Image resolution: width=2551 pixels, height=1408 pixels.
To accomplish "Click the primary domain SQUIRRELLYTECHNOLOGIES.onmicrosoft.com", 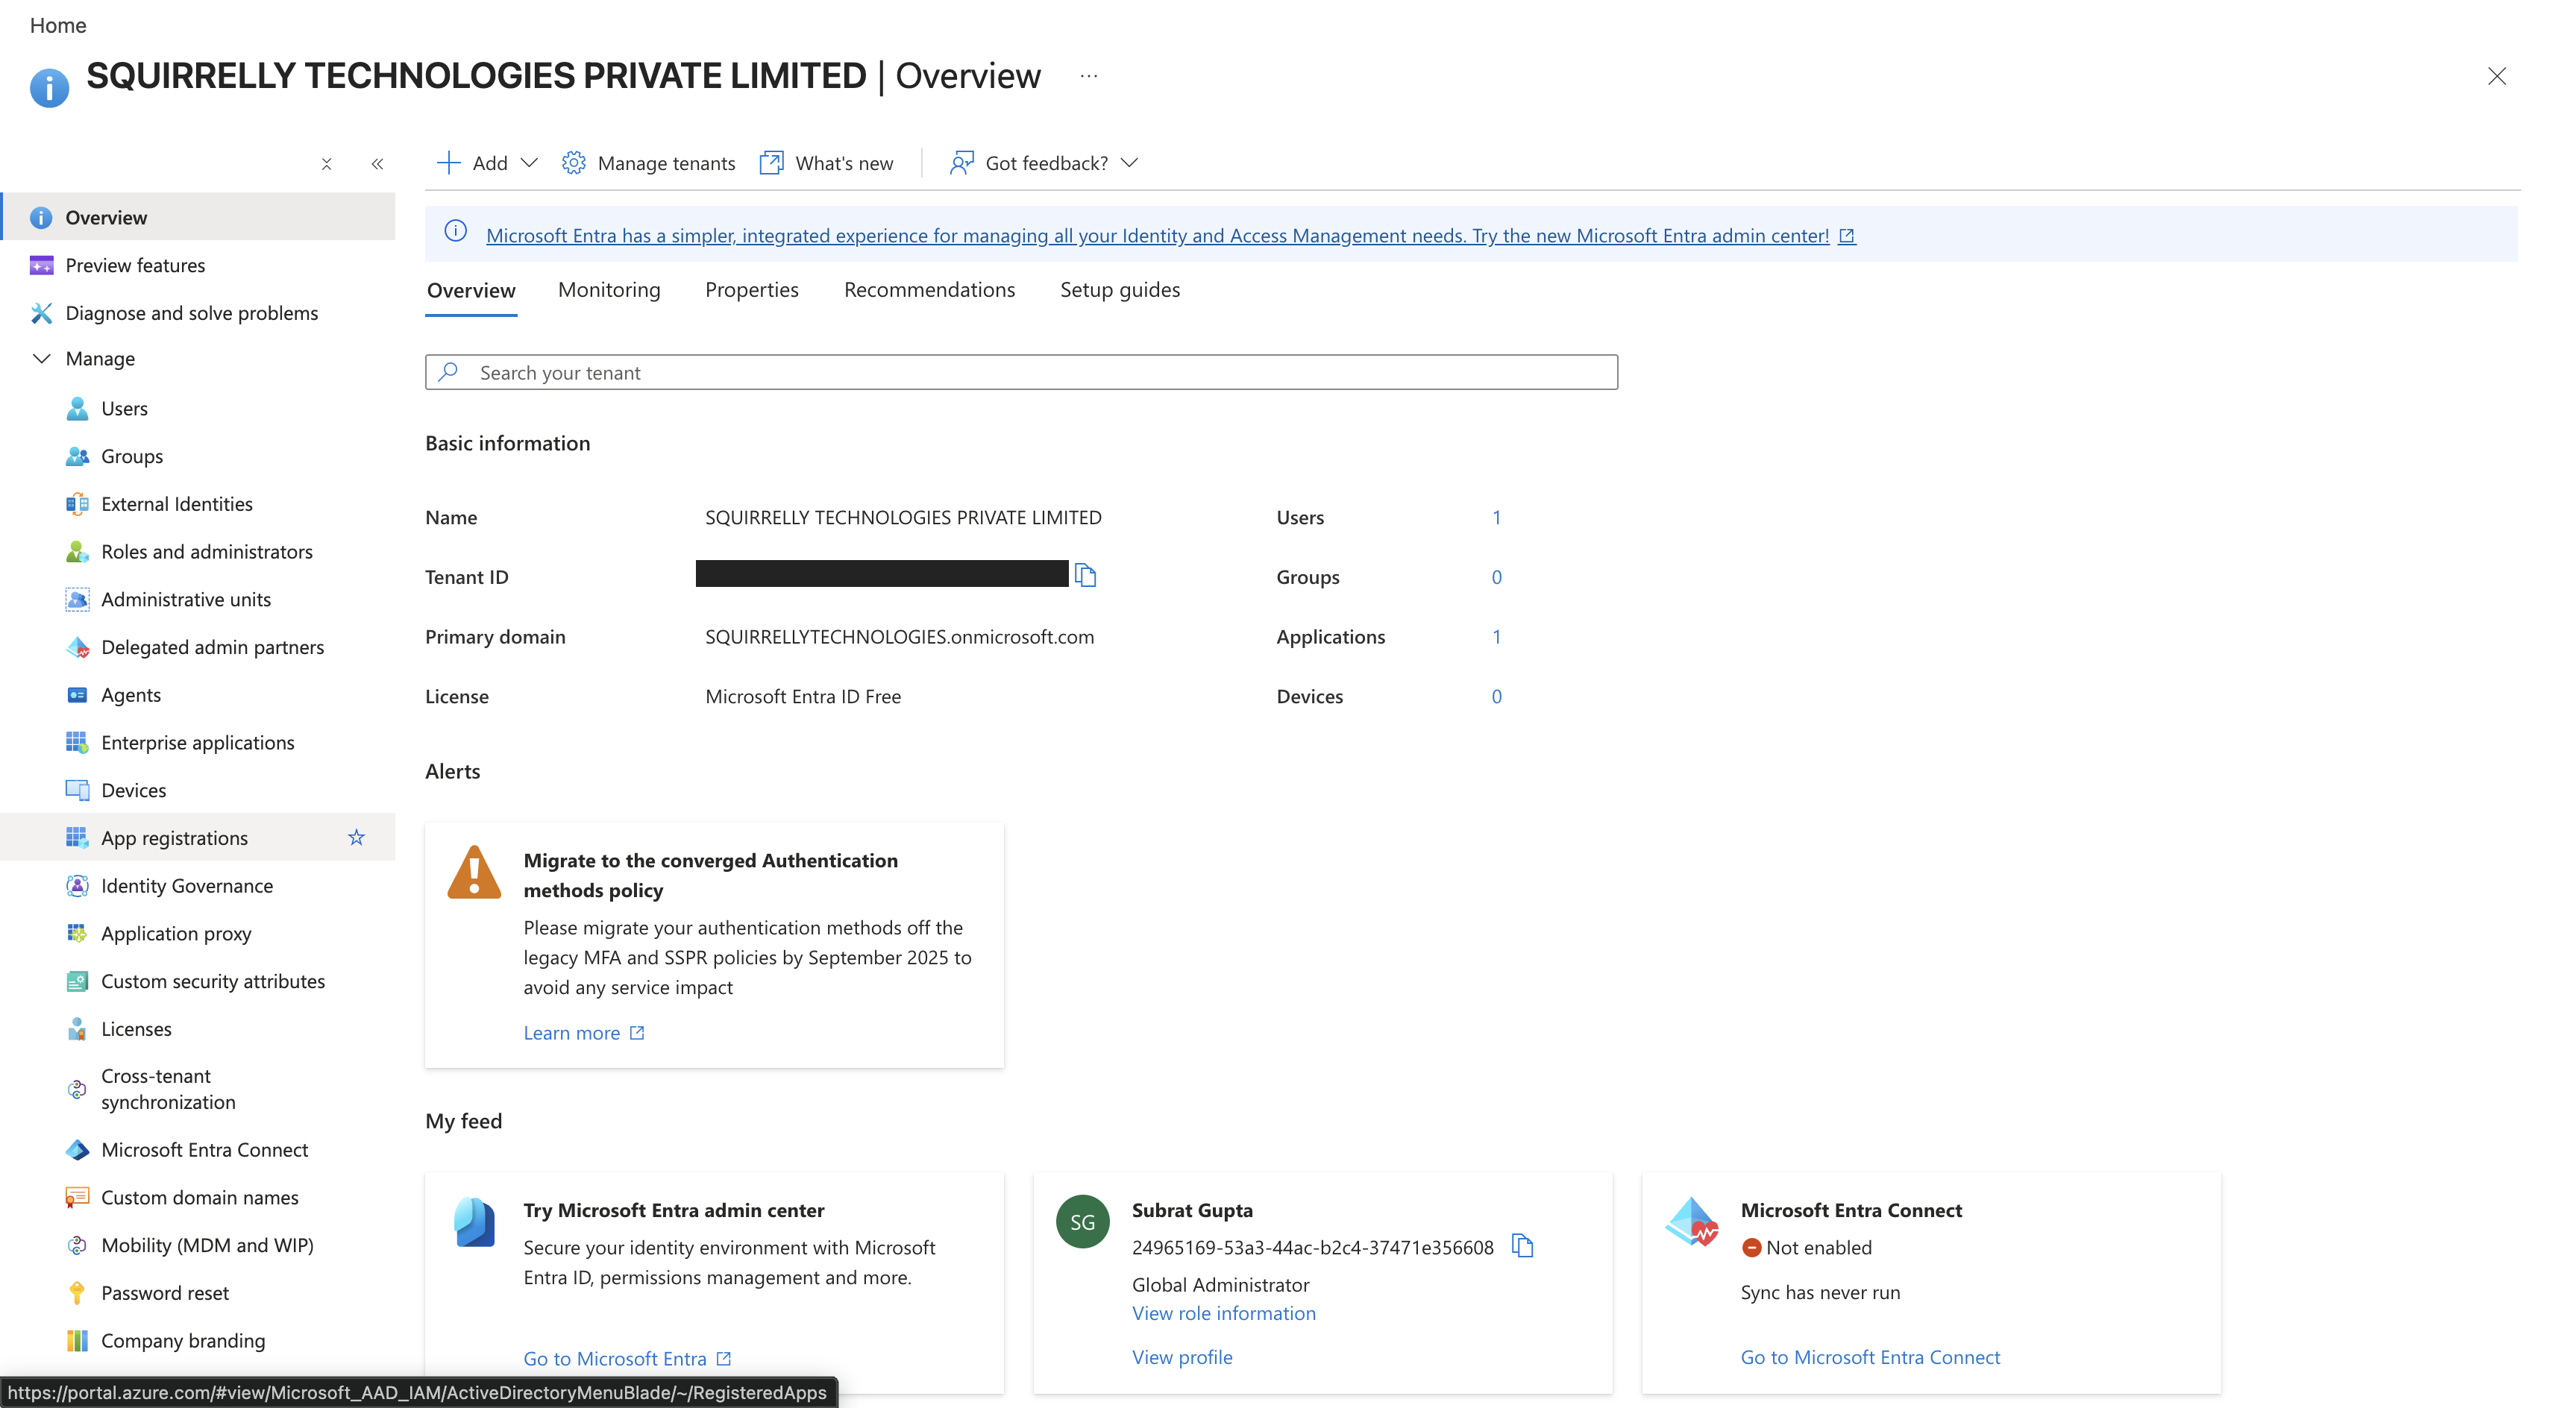I will point(899,637).
